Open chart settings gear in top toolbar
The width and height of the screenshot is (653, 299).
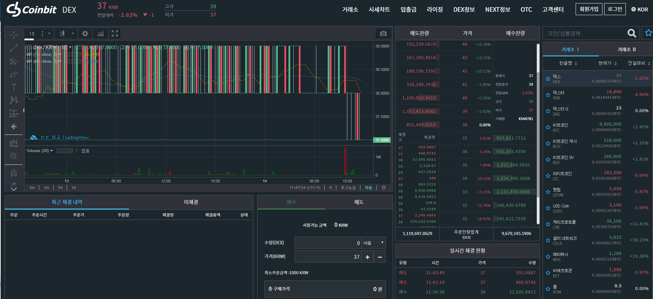(85, 33)
